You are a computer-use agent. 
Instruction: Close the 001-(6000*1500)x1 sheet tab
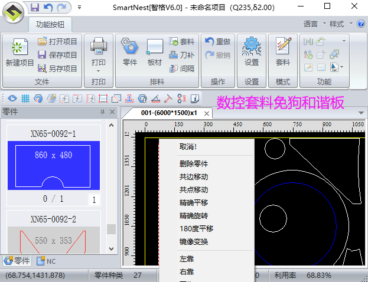point(207,113)
